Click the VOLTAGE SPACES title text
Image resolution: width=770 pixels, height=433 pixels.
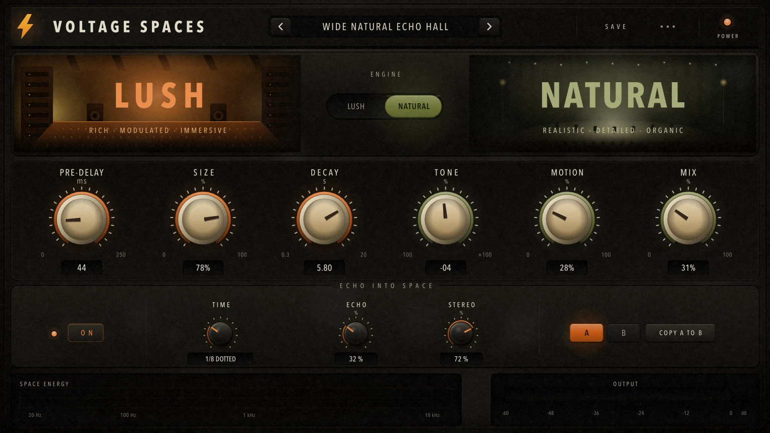coord(129,27)
